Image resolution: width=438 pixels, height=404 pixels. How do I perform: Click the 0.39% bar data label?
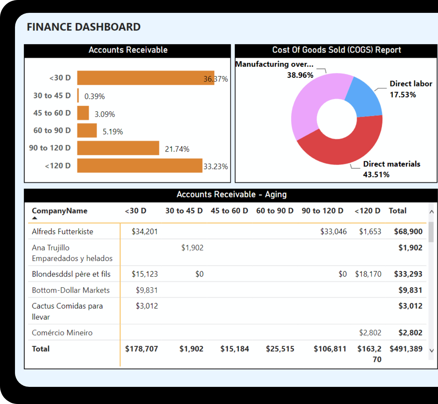point(95,96)
